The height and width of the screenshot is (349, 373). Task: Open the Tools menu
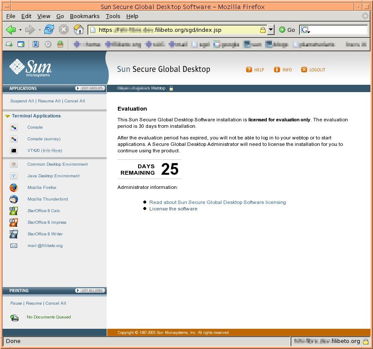[x=113, y=16]
